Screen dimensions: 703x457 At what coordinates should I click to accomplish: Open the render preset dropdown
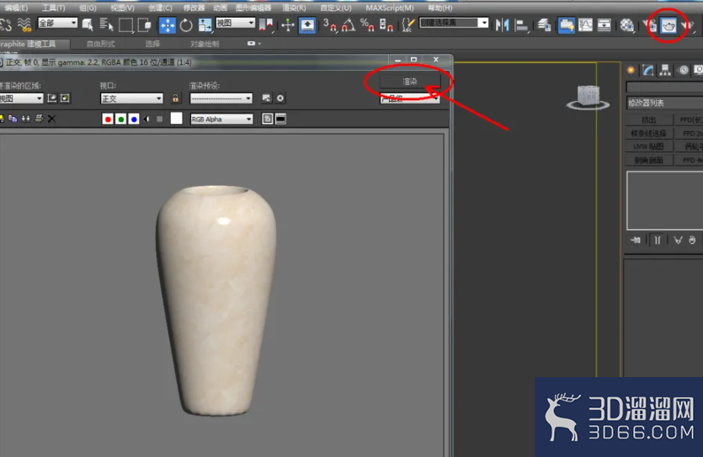click(221, 98)
